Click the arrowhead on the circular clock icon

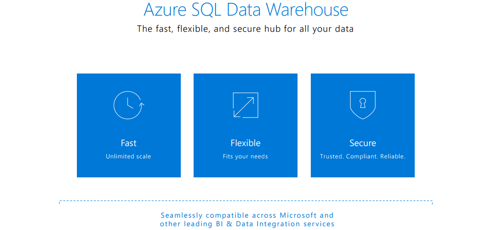(x=142, y=104)
